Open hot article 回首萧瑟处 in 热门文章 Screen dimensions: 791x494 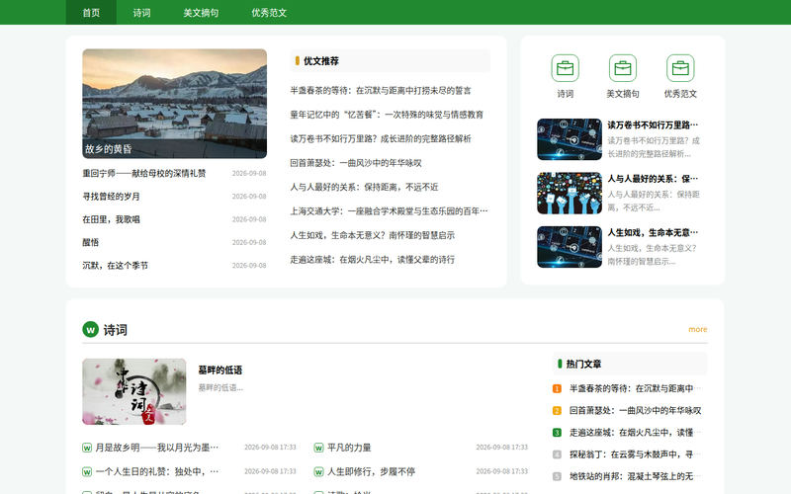point(635,411)
